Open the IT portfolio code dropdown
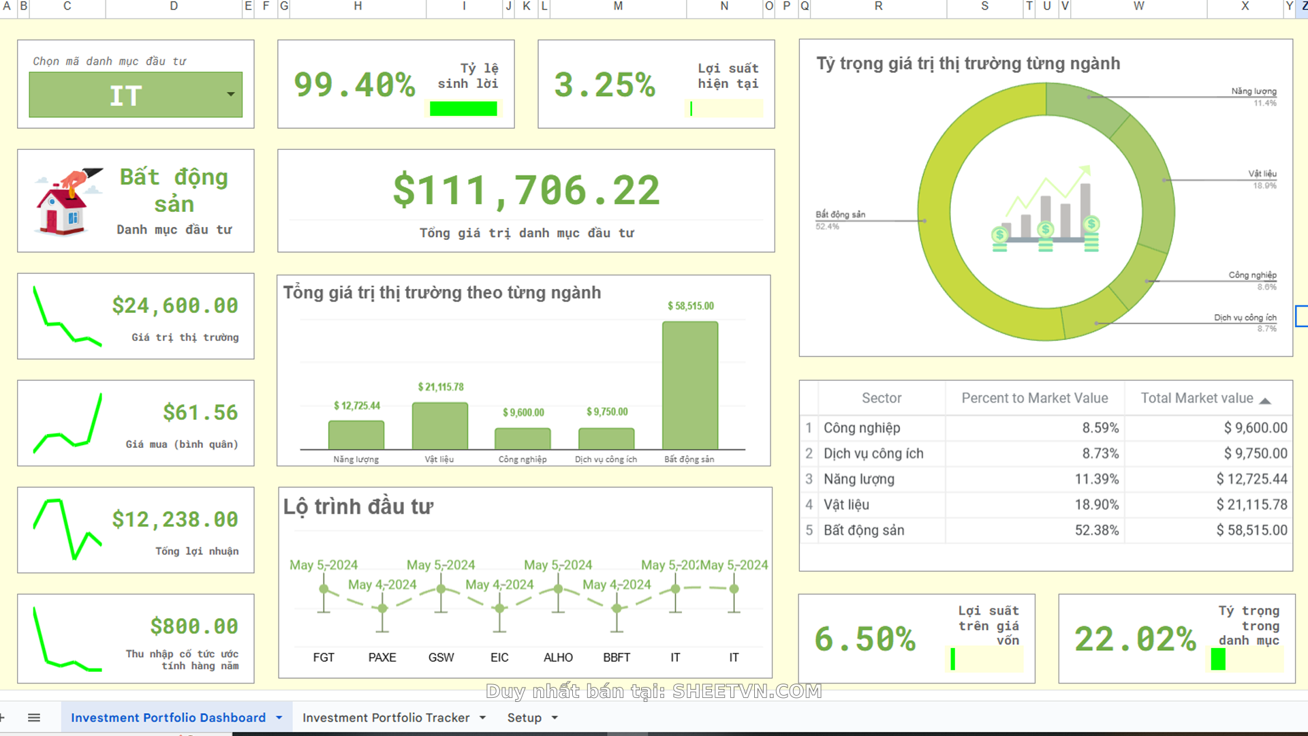This screenshot has height=736, width=1308. [231, 95]
